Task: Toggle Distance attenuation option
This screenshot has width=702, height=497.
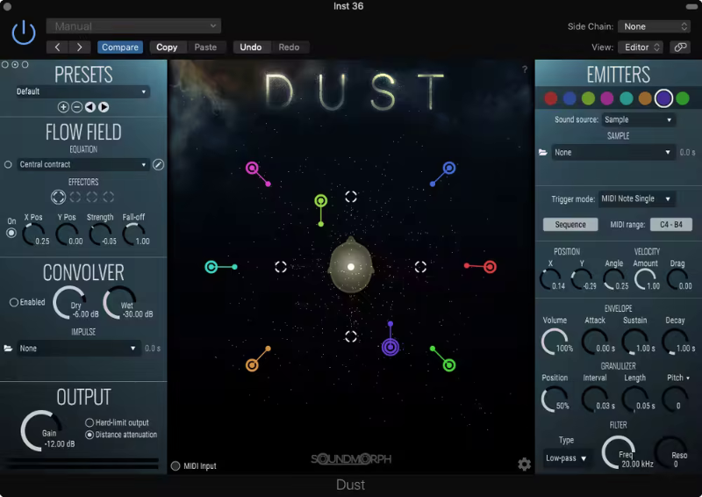Action: pyautogui.click(x=90, y=435)
